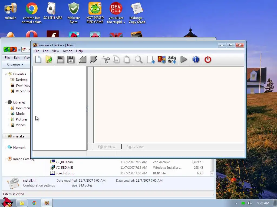Click the Chrome taskbar button
277x207 pixels.
tap(34, 203)
